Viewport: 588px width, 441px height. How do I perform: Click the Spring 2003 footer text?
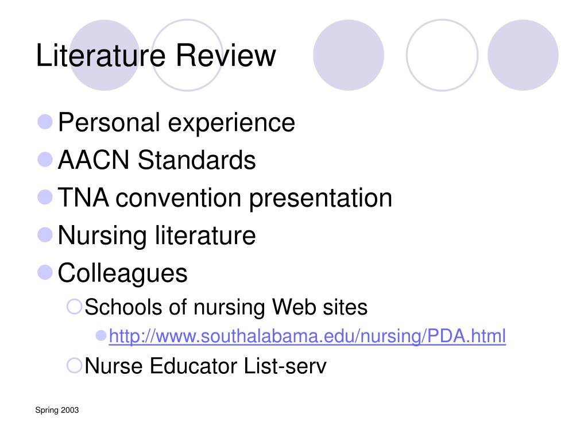57,410
